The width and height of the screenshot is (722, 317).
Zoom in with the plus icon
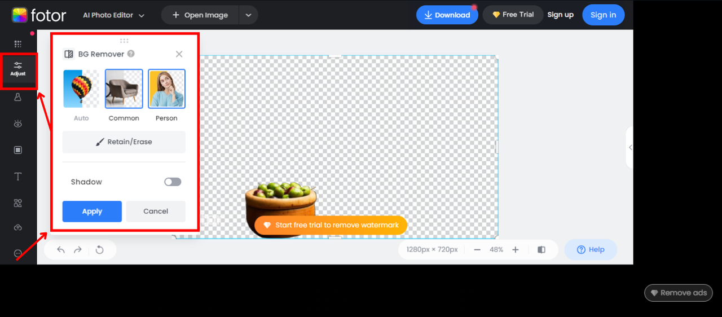click(x=515, y=250)
